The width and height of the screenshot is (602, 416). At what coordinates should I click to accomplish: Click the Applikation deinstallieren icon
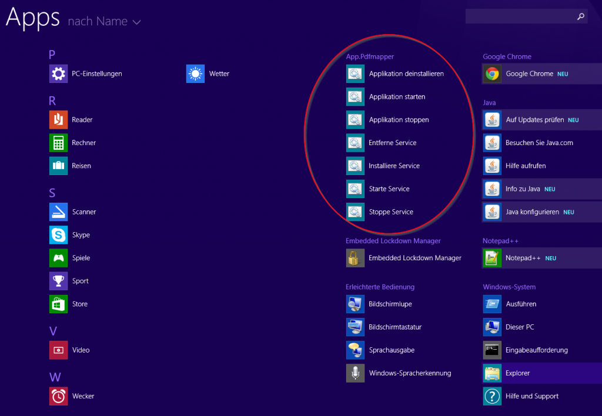coord(355,73)
